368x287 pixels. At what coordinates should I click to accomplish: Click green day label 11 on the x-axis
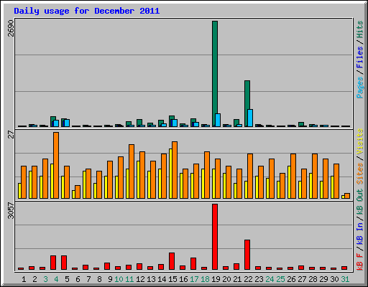pyautogui.click(x=129, y=279)
